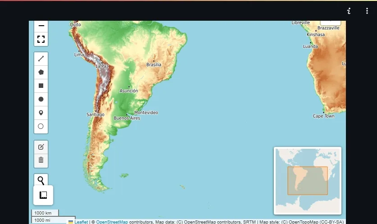Open the map search magnifier

pos(41,180)
